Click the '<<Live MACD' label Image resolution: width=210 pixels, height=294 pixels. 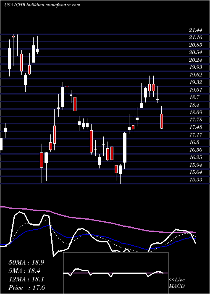[x=177, y=283]
